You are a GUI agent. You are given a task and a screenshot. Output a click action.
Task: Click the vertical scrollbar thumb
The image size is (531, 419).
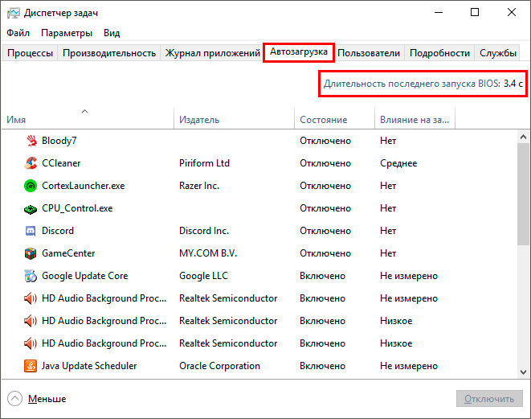(523, 194)
